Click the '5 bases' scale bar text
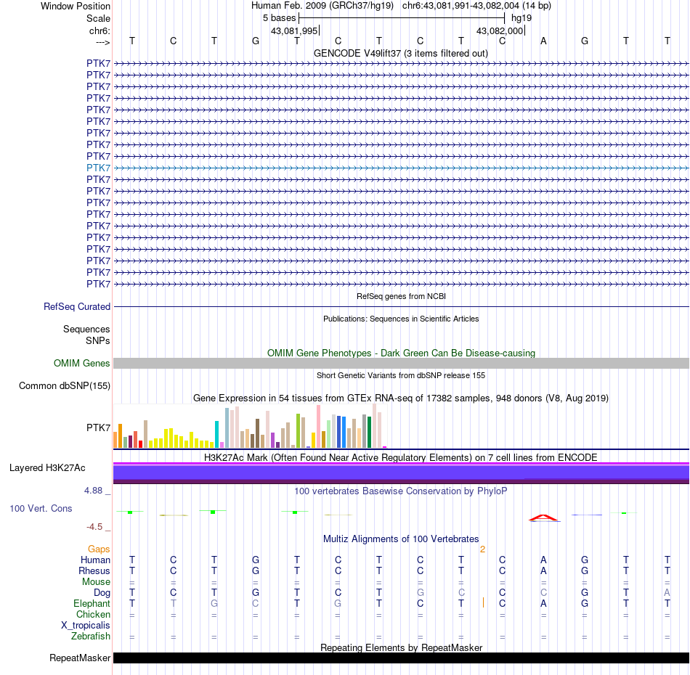This screenshot has height=675, width=690. (280, 18)
